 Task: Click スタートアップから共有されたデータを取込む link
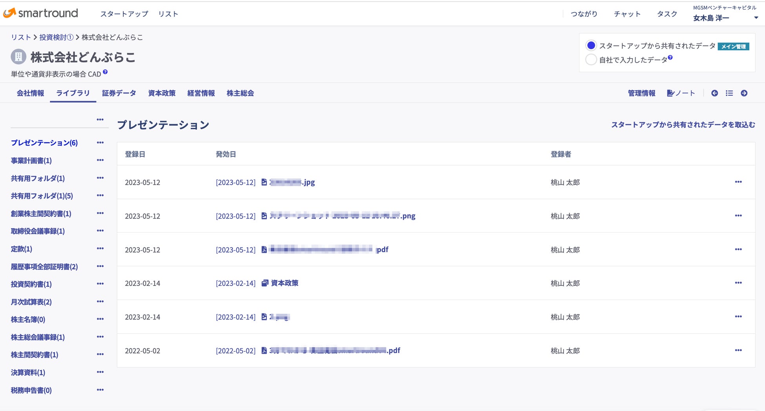pos(683,125)
